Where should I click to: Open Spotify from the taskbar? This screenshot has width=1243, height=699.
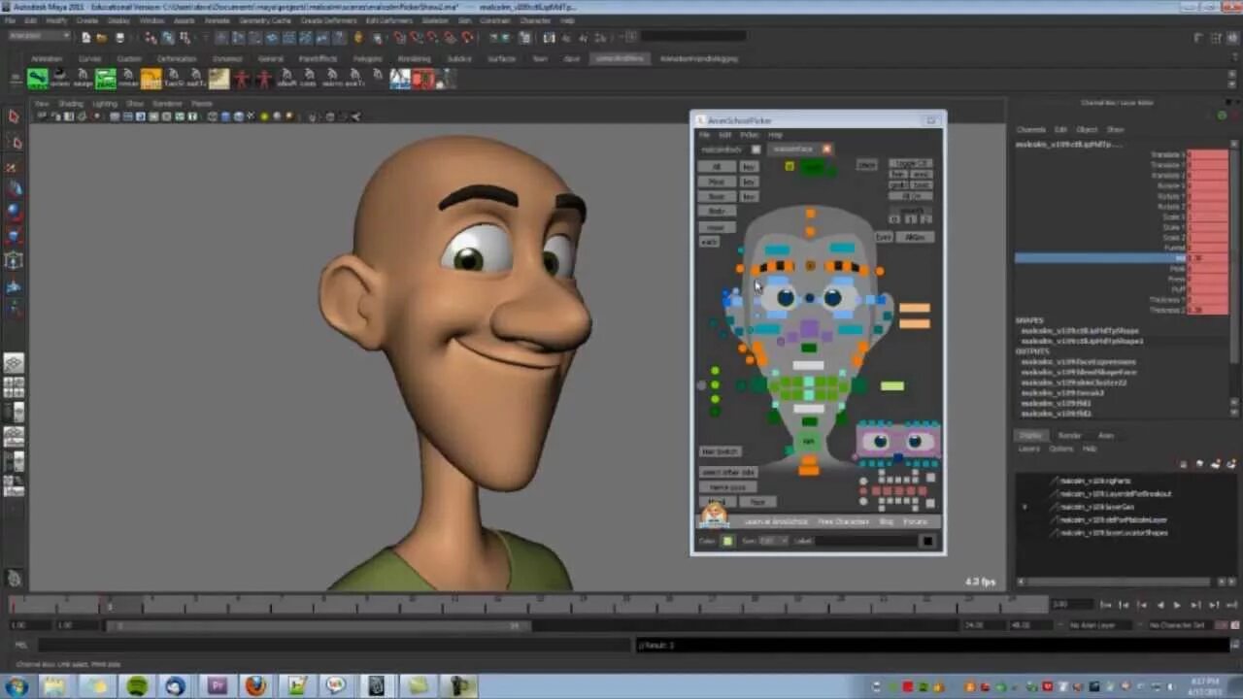click(x=137, y=686)
